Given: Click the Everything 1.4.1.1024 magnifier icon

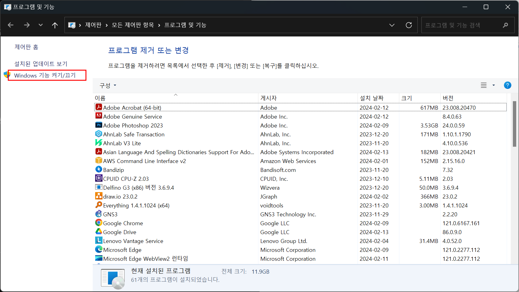Looking at the screenshot, I should (99, 205).
